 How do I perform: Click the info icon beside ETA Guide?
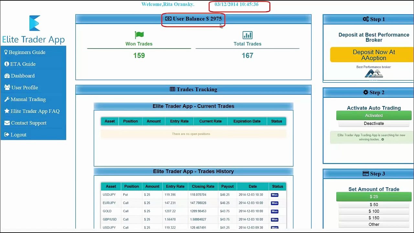coord(6,64)
